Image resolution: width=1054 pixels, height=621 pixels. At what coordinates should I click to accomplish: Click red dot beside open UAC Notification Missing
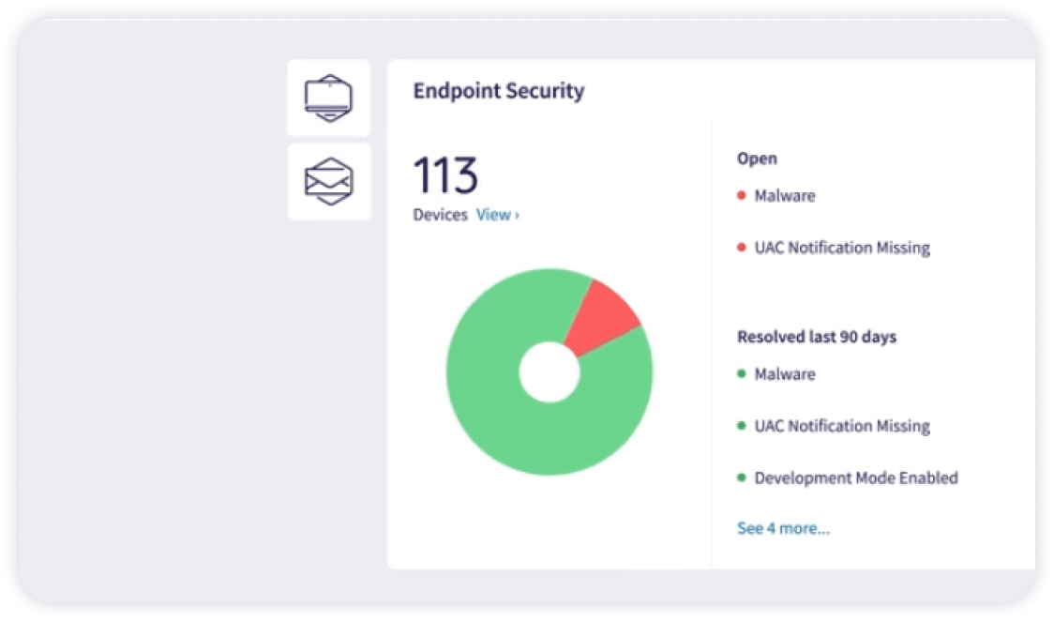click(742, 249)
